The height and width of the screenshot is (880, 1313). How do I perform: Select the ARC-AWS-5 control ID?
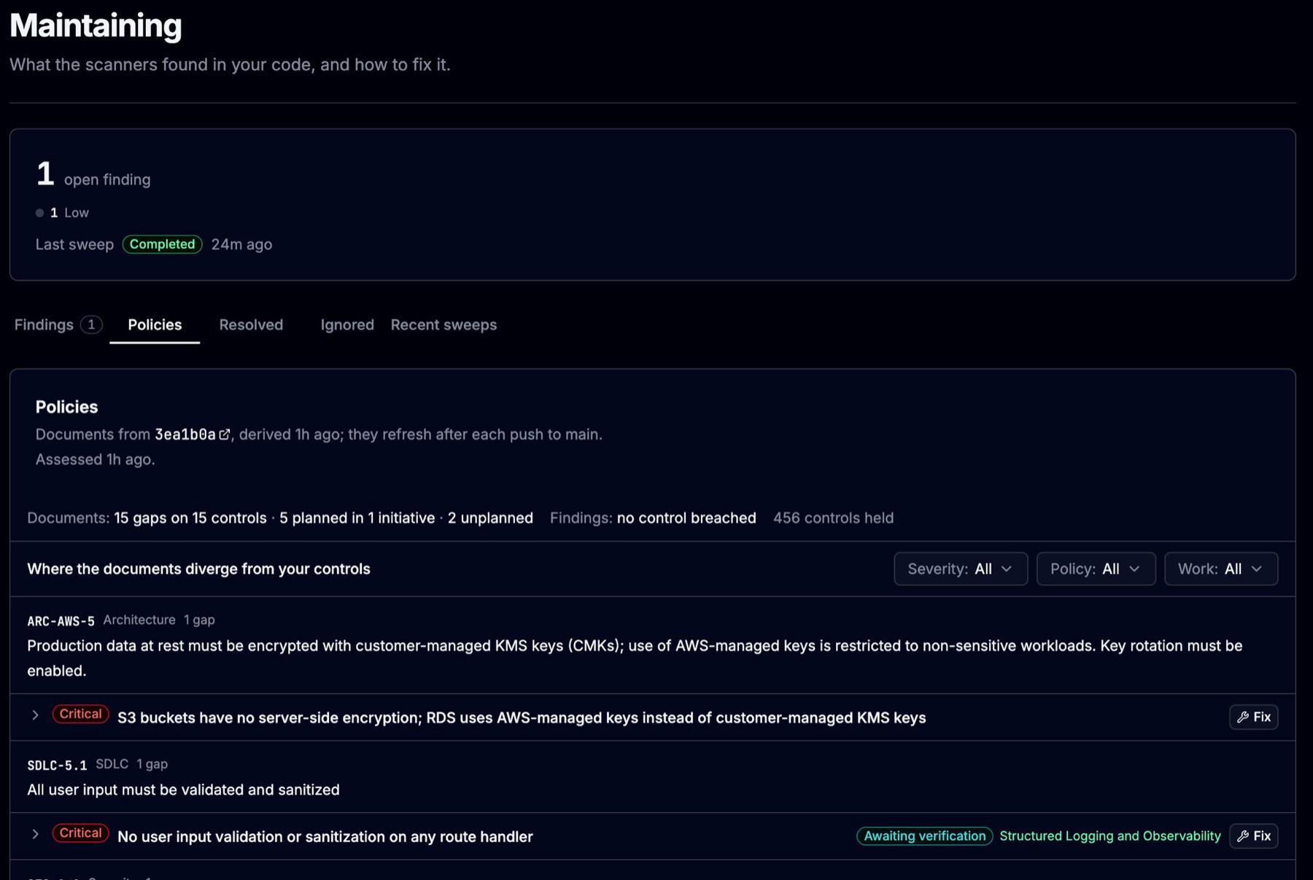(x=61, y=621)
